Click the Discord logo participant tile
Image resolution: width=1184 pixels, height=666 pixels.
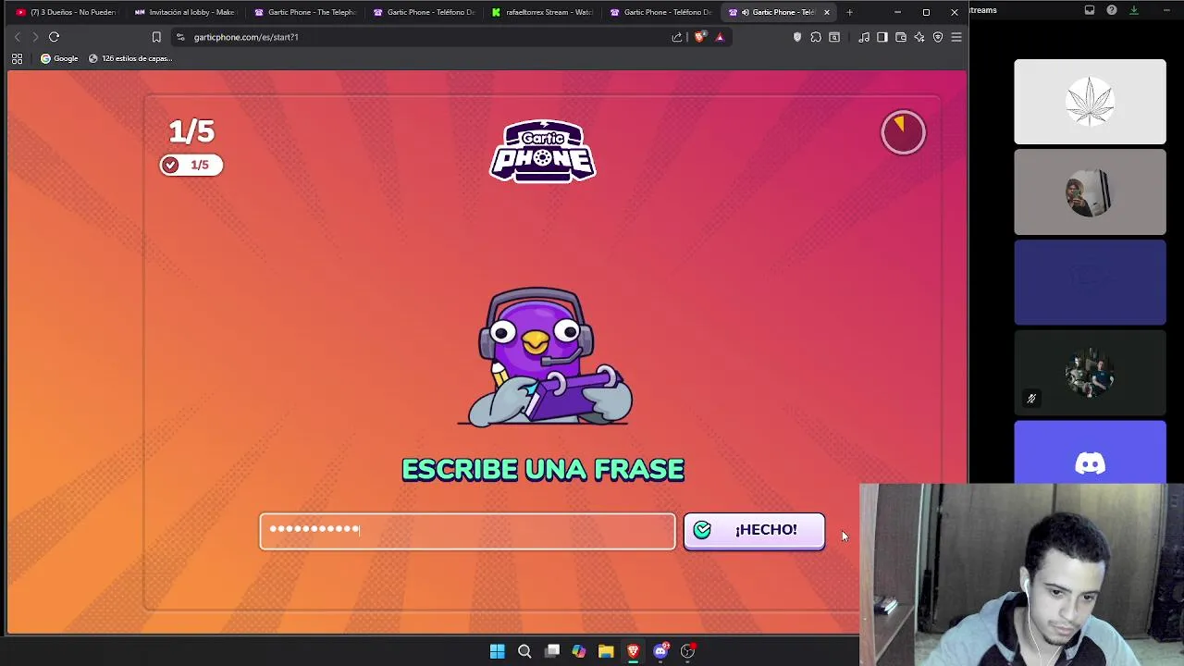1090,452
